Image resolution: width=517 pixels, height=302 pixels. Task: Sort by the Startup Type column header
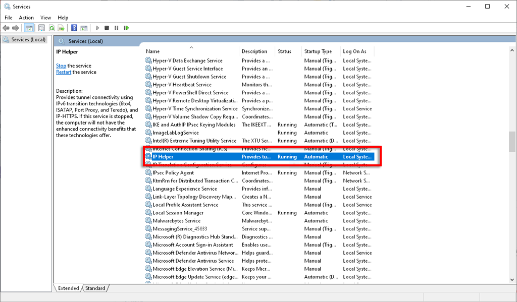click(x=318, y=51)
